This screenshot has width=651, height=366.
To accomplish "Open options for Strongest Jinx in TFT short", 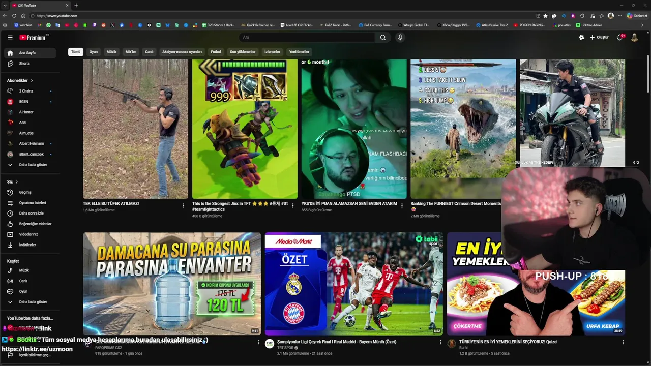I will (x=292, y=205).
